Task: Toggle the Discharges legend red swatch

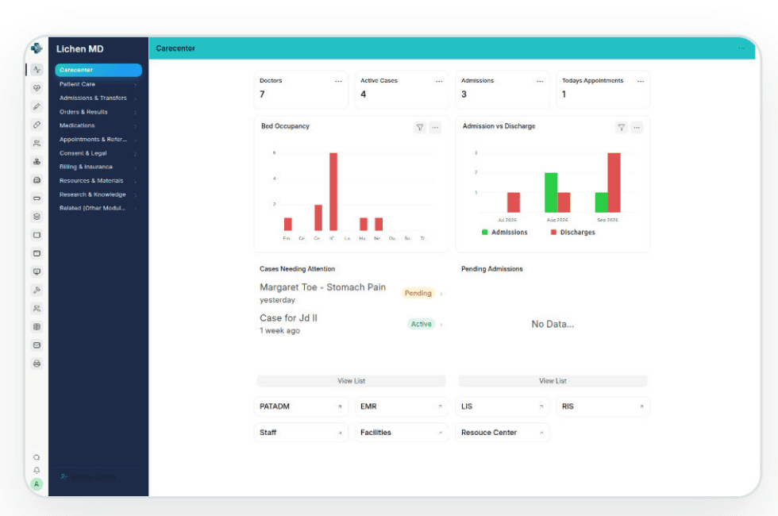Action: (x=553, y=232)
